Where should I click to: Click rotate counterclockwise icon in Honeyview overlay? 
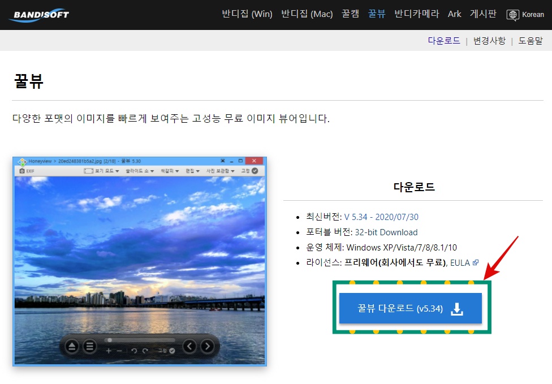pyautogui.click(x=134, y=351)
